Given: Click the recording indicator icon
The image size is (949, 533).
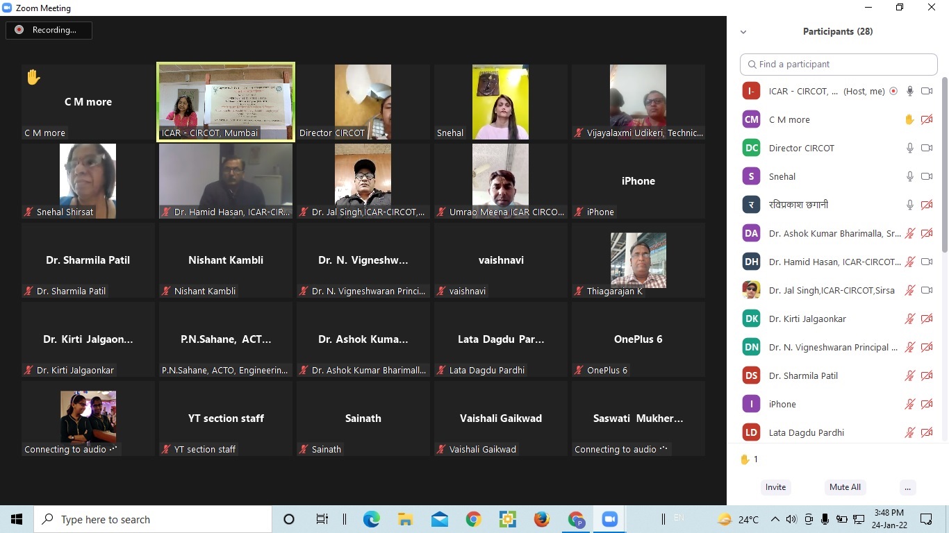Looking at the screenshot, I should (x=19, y=30).
